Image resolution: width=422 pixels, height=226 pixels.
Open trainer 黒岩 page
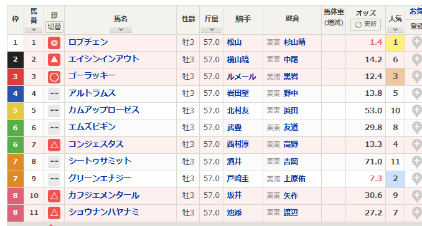point(291,77)
